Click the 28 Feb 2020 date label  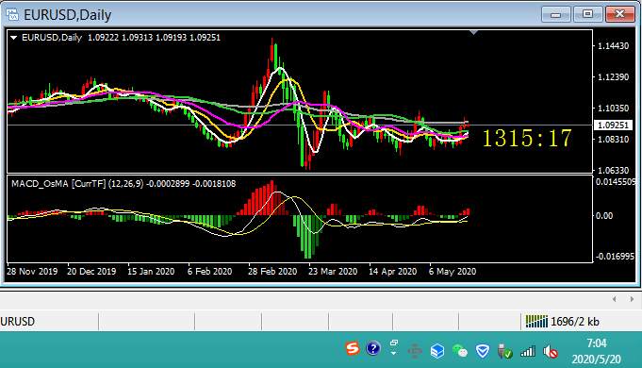[x=272, y=272]
